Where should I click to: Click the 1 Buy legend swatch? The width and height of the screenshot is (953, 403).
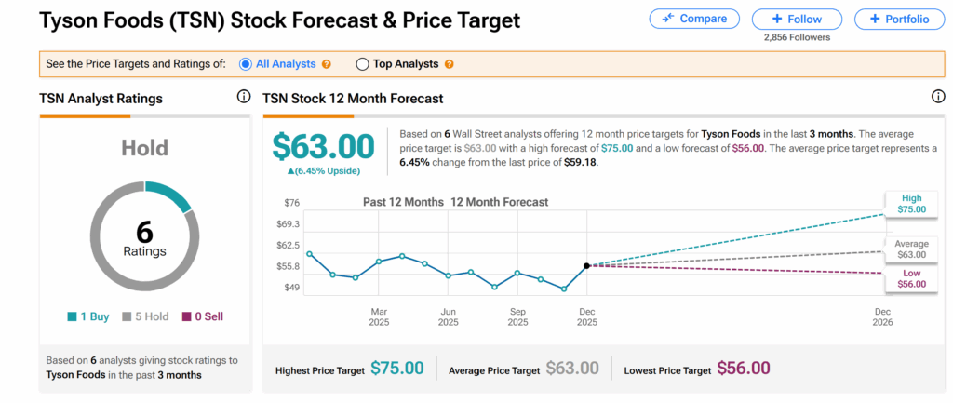coord(72,317)
